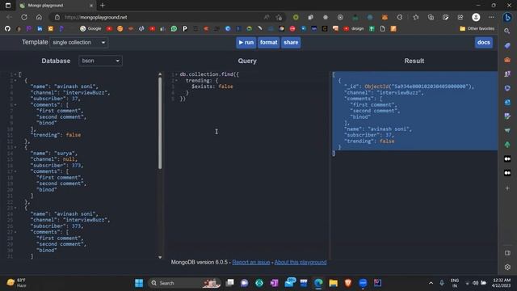Collapse the surya document fold at line 13
The width and height of the screenshot is (517, 291).
pyautogui.click(x=15, y=147)
